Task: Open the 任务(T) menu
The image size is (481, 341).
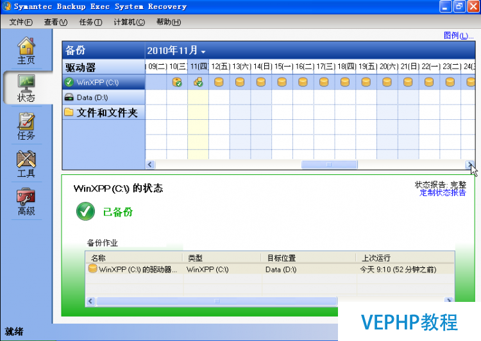Action: coord(90,22)
